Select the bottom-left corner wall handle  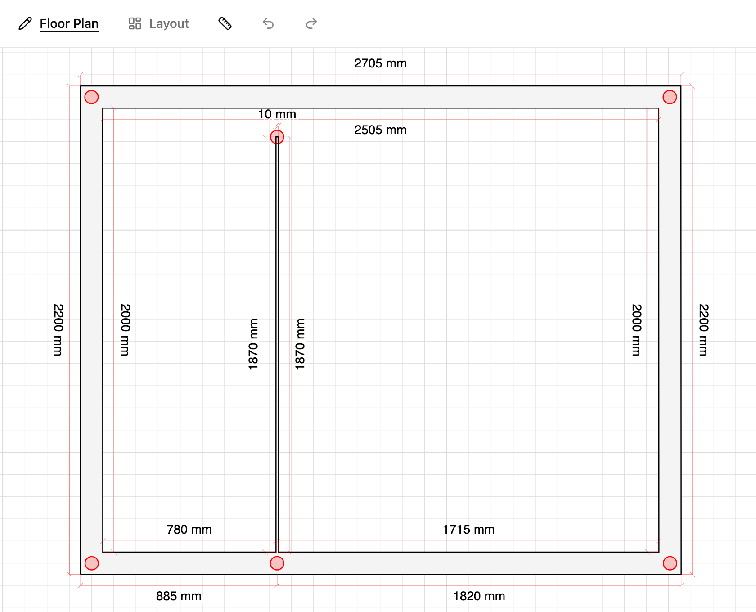click(x=92, y=563)
